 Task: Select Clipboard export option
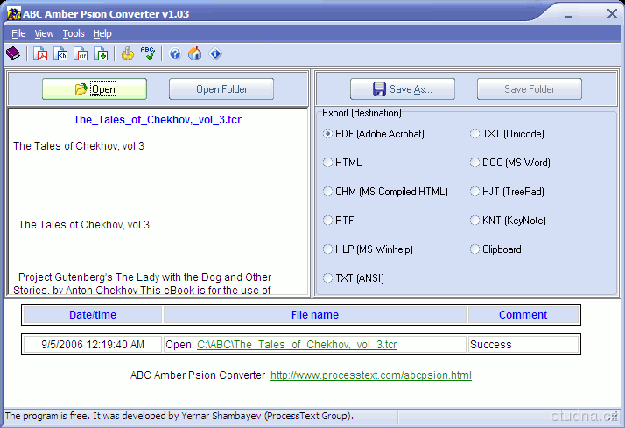pyautogui.click(x=495, y=249)
